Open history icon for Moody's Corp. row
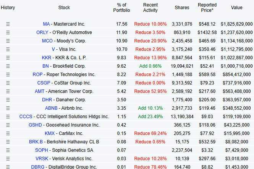Screen dimensions: 254x169 click(8, 41)
